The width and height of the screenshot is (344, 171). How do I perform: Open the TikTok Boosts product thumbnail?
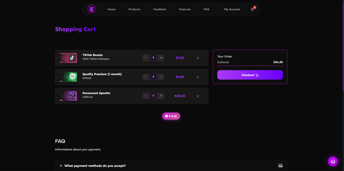[68, 58]
